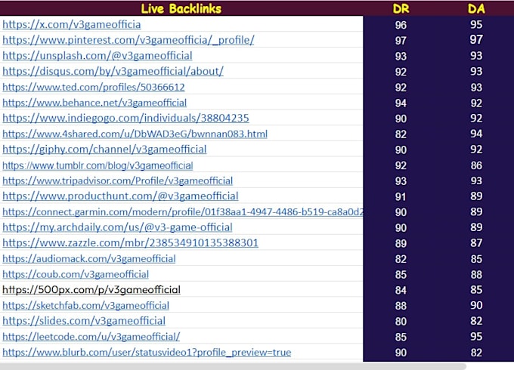Select the DR column header
Viewport: 514px width, 370px height.
(401, 9)
